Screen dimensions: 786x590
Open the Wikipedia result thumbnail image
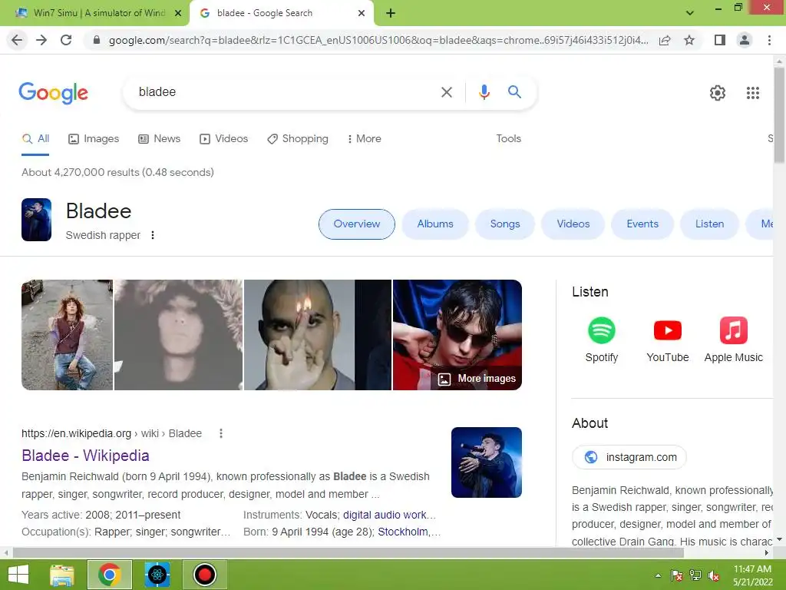click(486, 462)
